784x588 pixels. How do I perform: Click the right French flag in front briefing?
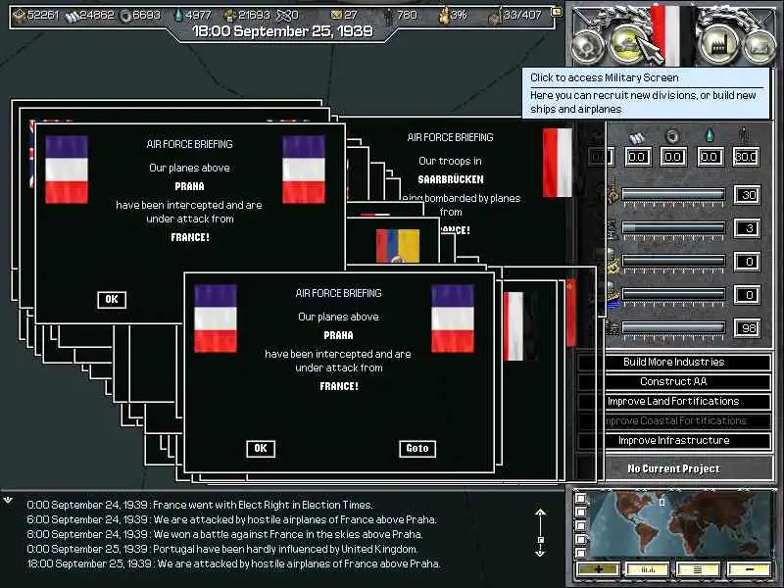pyautogui.click(x=453, y=318)
